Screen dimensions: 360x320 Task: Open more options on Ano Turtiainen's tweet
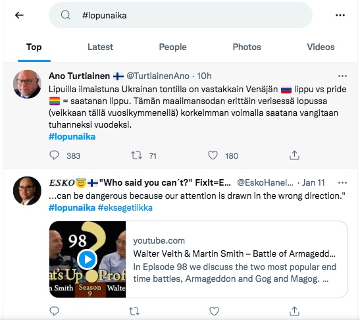tap(342, 76)
